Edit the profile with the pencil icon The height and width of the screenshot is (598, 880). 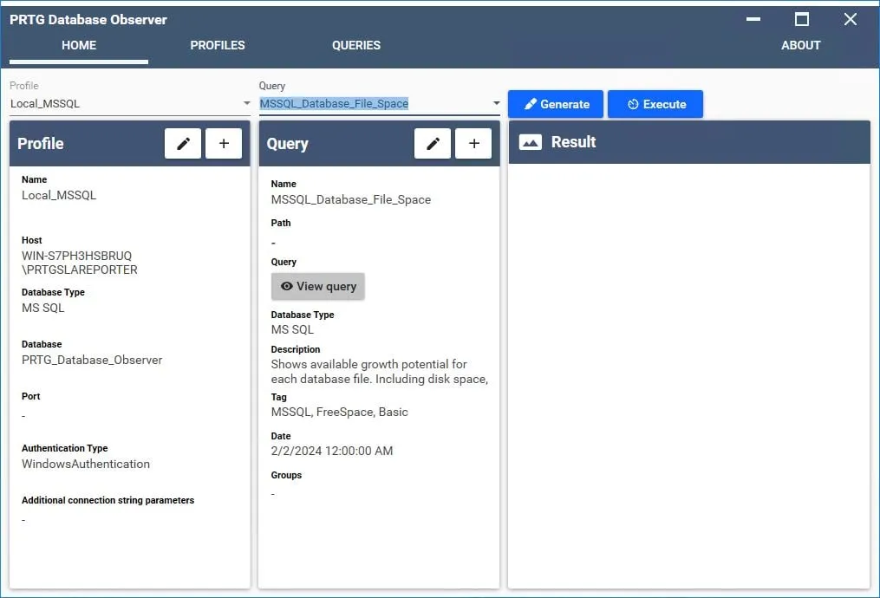[183, 144]
